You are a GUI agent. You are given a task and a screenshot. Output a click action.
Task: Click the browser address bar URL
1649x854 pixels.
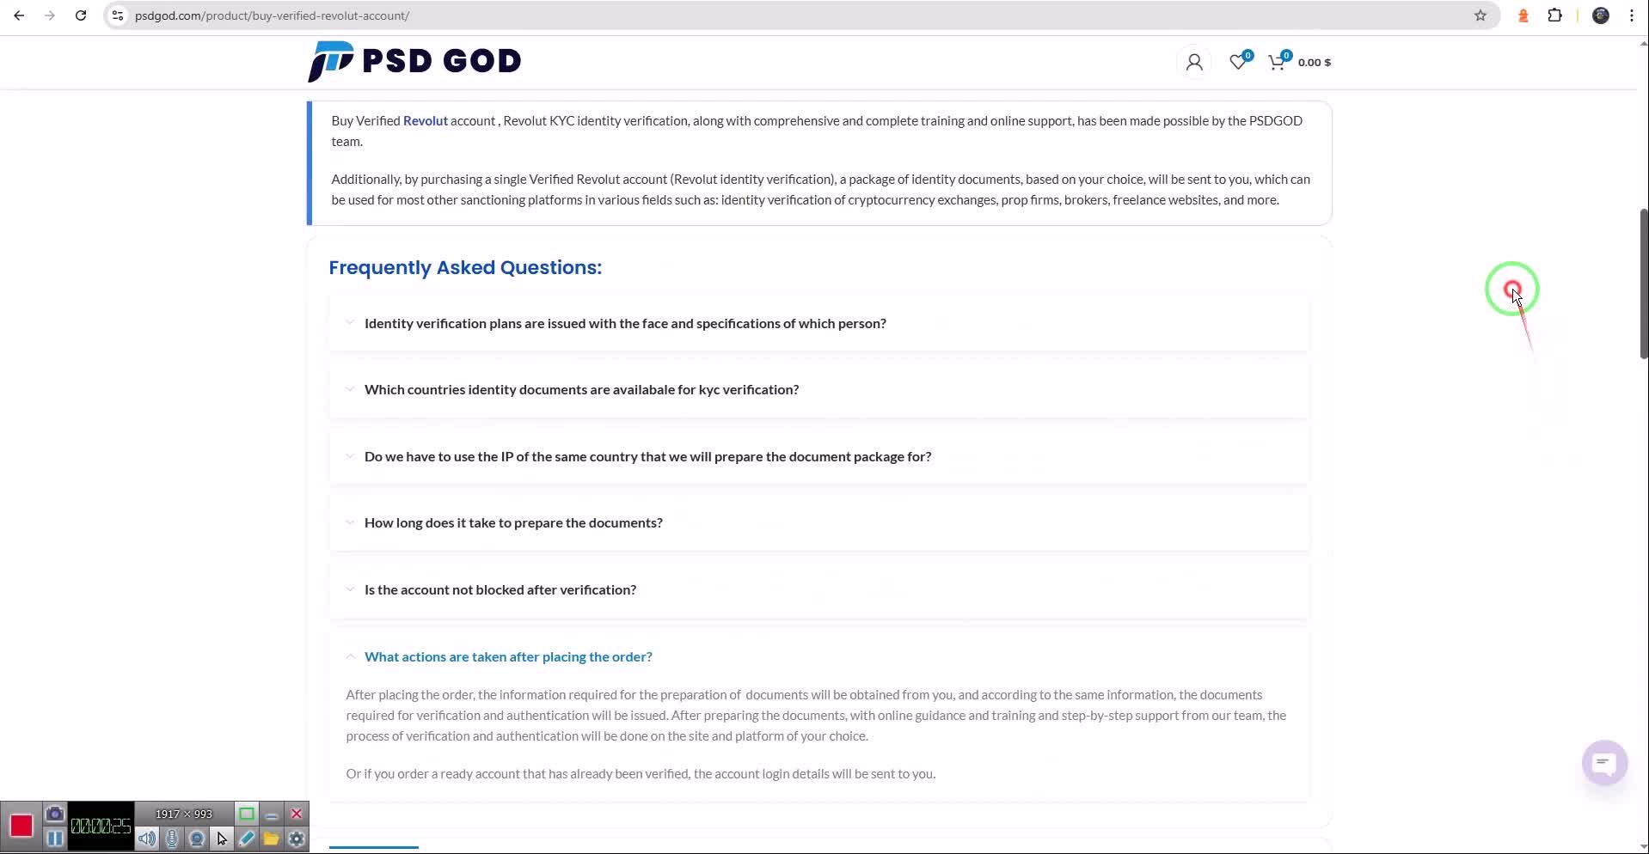point(272,15)
